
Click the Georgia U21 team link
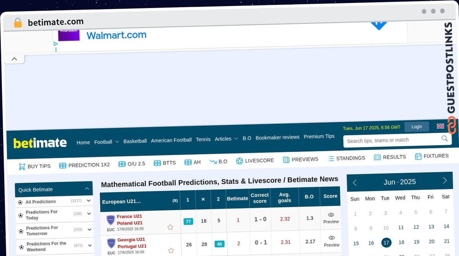pos(131,240)
